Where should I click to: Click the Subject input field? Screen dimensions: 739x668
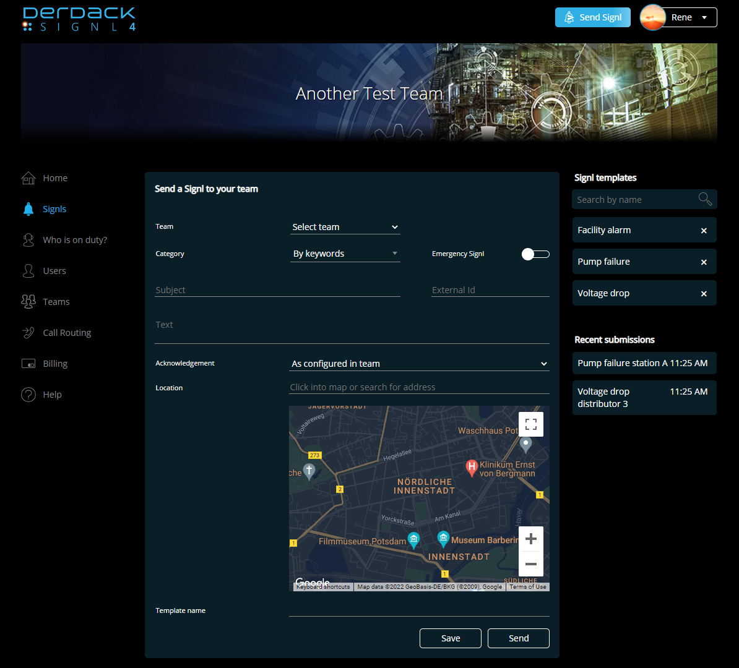pos(278,290)
